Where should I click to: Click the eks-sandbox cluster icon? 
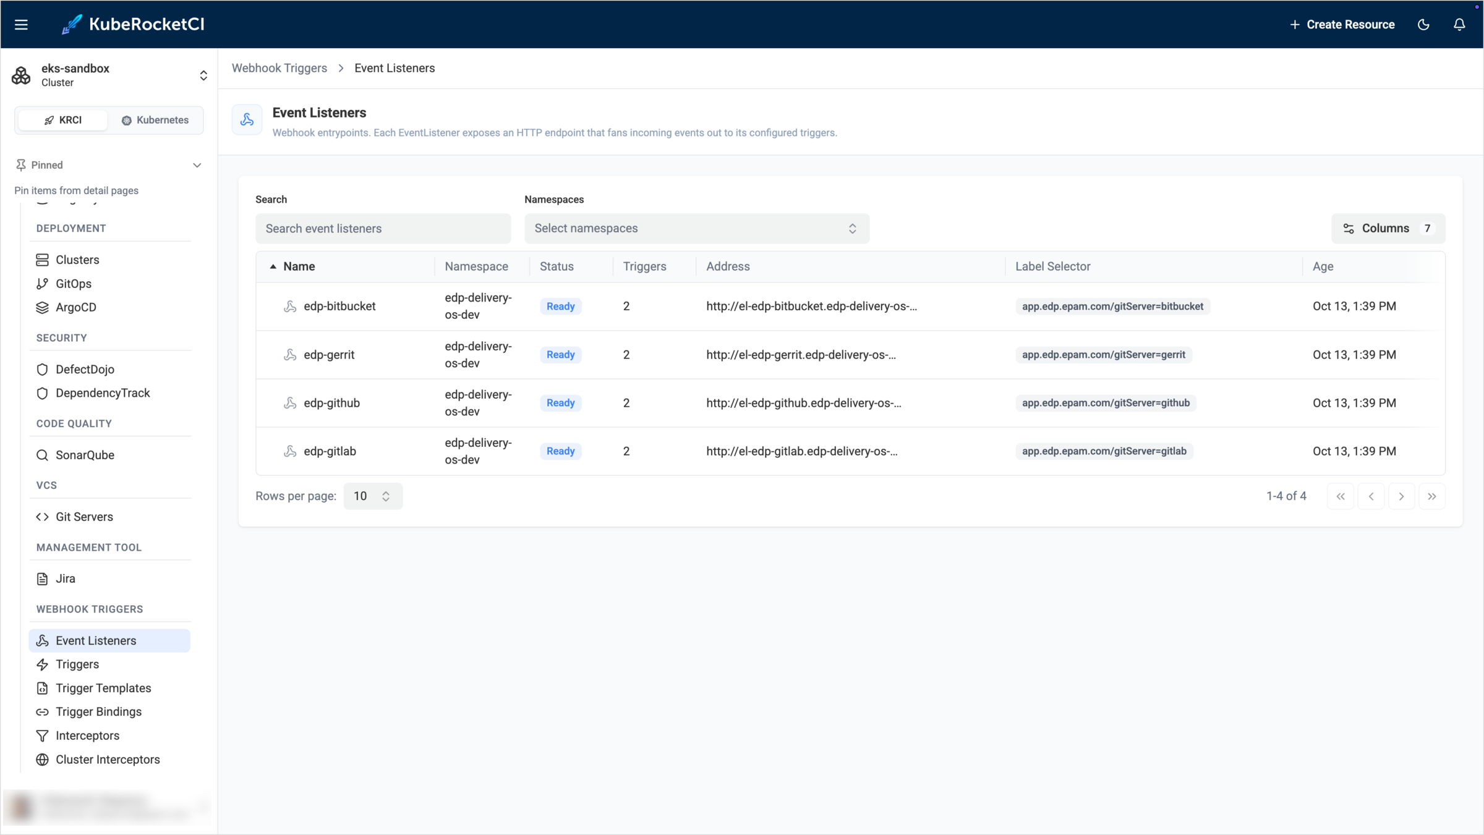(x=21, y=75)
